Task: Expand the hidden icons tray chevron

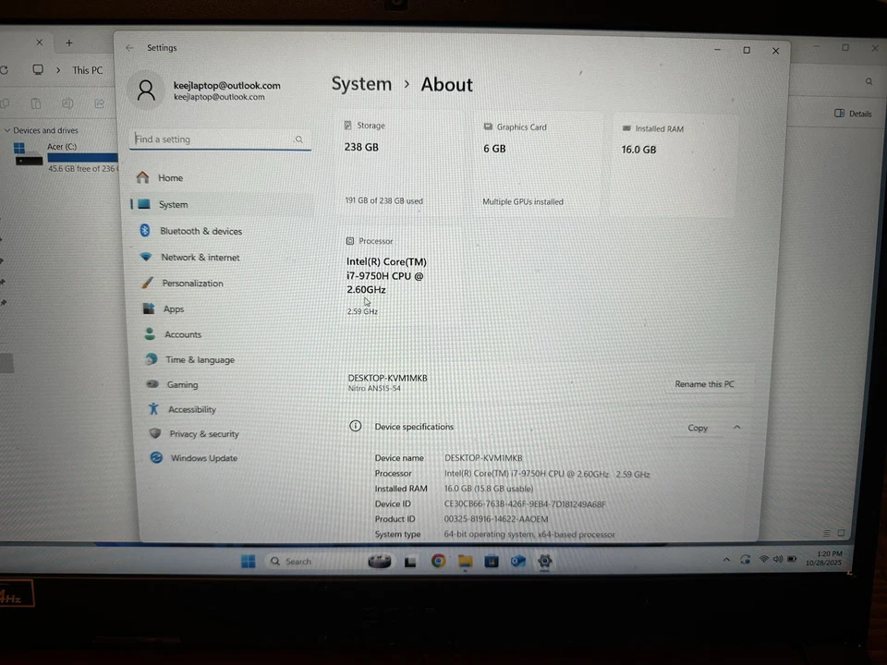Action: [x=726, y=560]
